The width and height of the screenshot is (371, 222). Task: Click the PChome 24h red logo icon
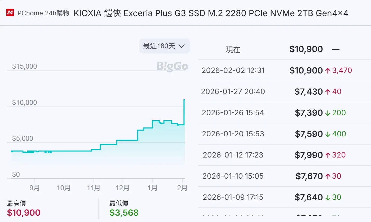click(10, 13)
